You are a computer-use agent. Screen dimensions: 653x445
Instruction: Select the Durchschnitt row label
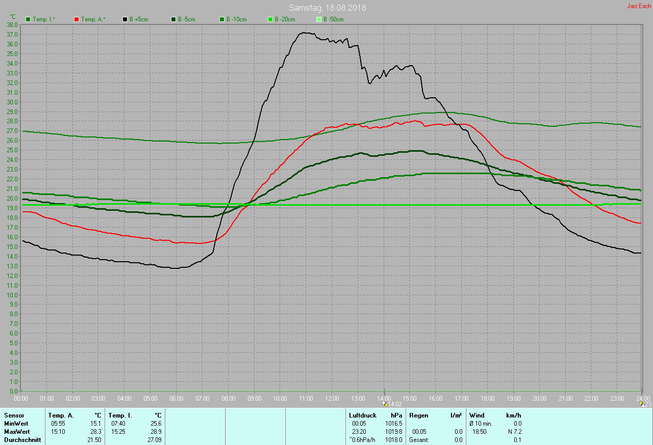(22, 440)
